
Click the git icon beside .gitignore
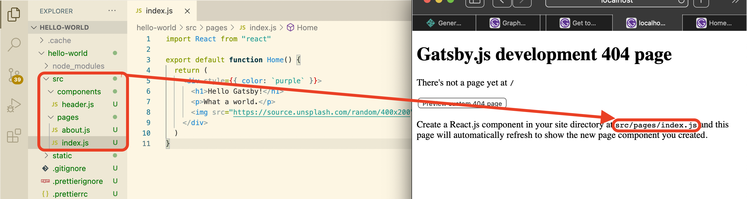pyautogui.click(x=45, y=168)
